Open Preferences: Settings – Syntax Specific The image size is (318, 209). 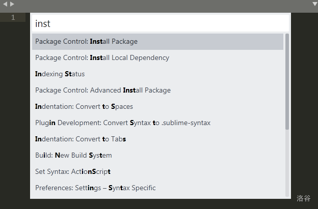(157, 188)
